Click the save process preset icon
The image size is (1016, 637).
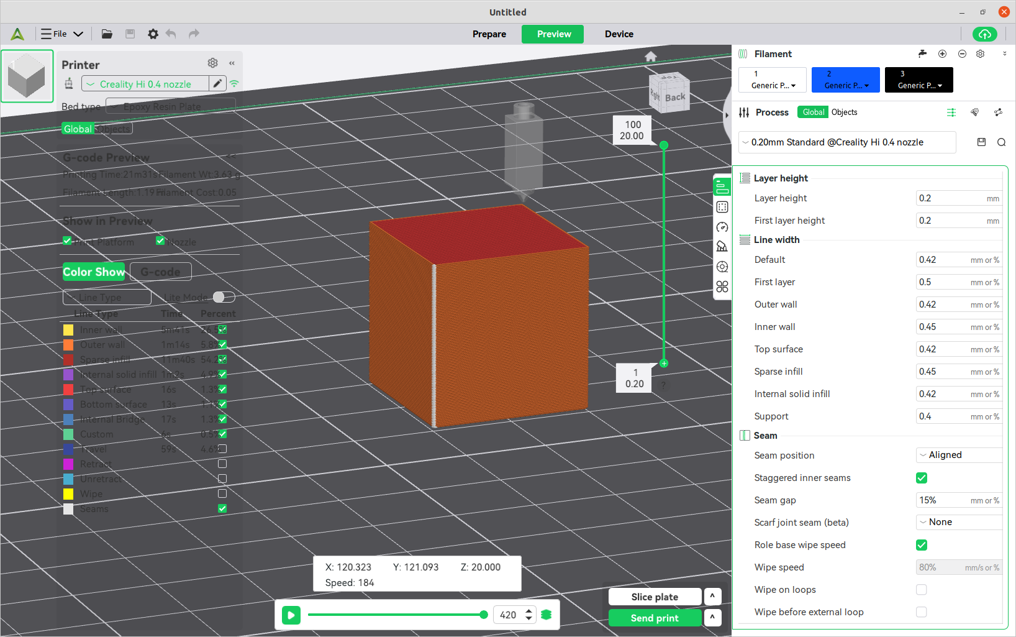pyautogui.click(x=981, y=142)
